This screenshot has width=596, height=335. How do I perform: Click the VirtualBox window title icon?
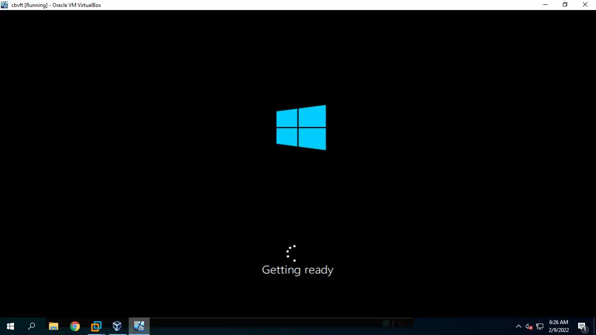[x=5, y=5]
